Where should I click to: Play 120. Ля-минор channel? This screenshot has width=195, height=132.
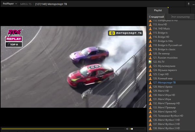pos(162,53)
